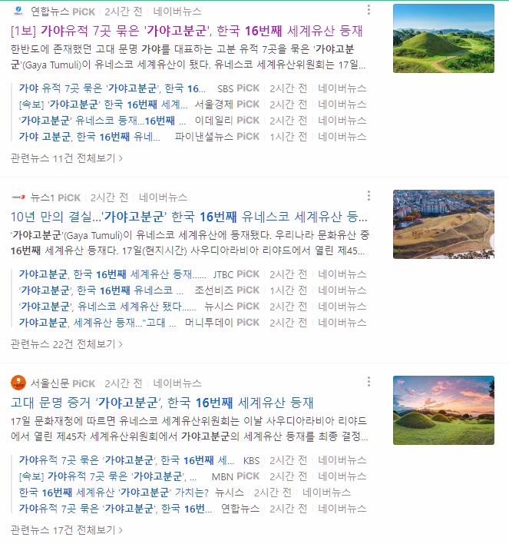This screenshot has height=544, width=509.
Task: Open the MBN related article starting with [속보]
Action: coord(108,476)
